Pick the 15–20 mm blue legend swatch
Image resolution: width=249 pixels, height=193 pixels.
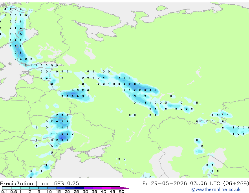(61, 188)
